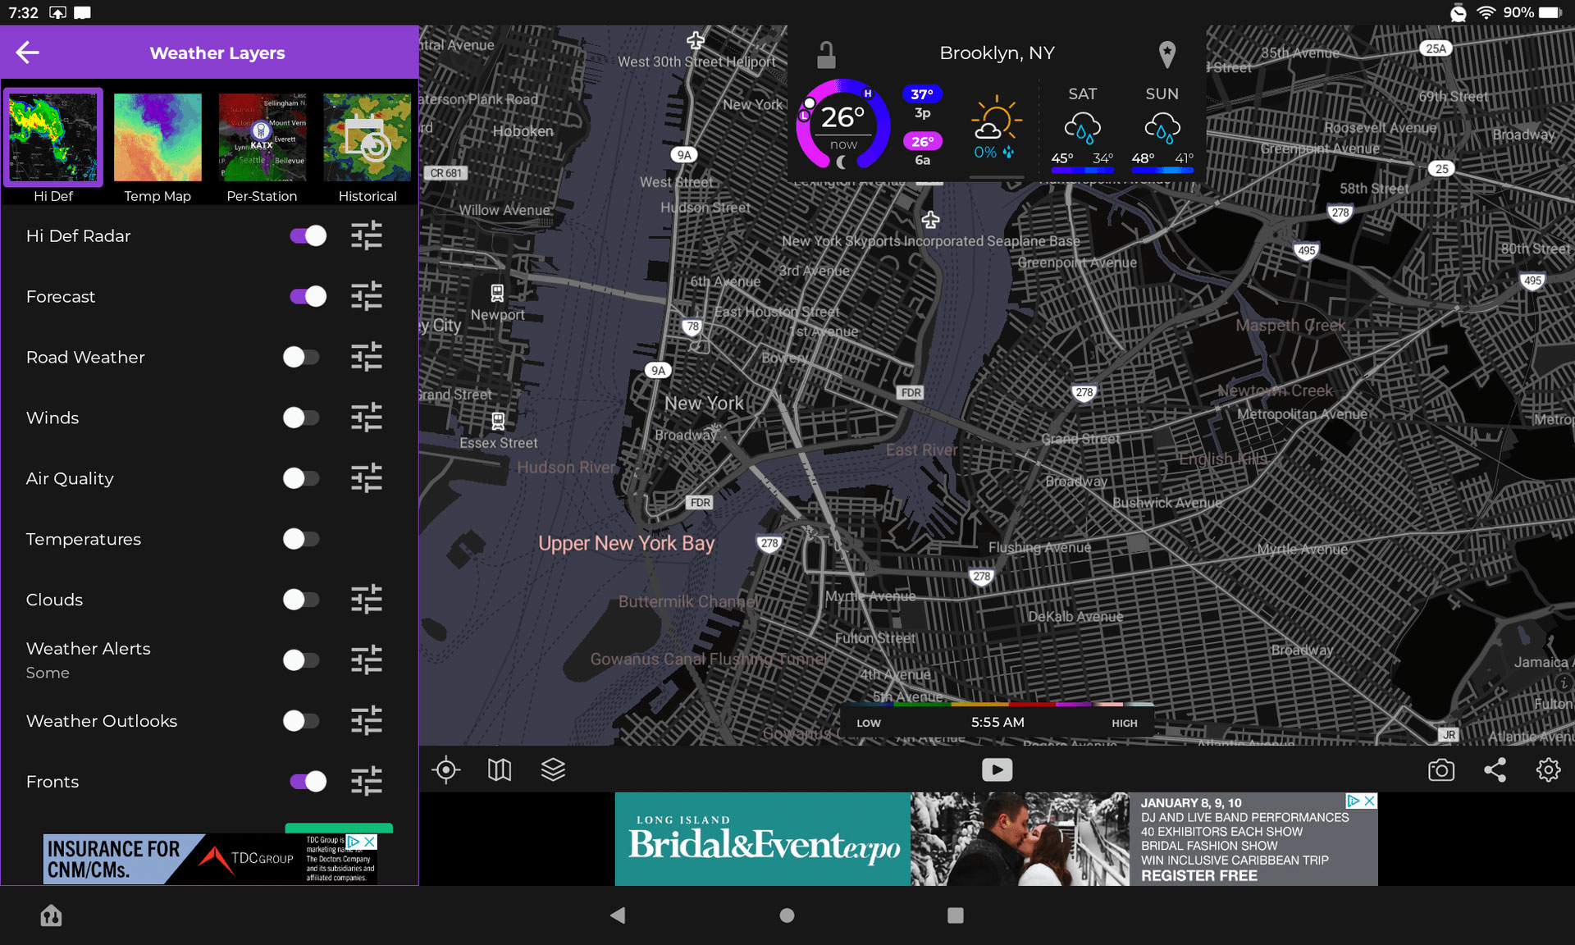The height and width of the screenshot is (945, 1575).
Task: Tap the map layers stack icon
Action: pos(551,770)
